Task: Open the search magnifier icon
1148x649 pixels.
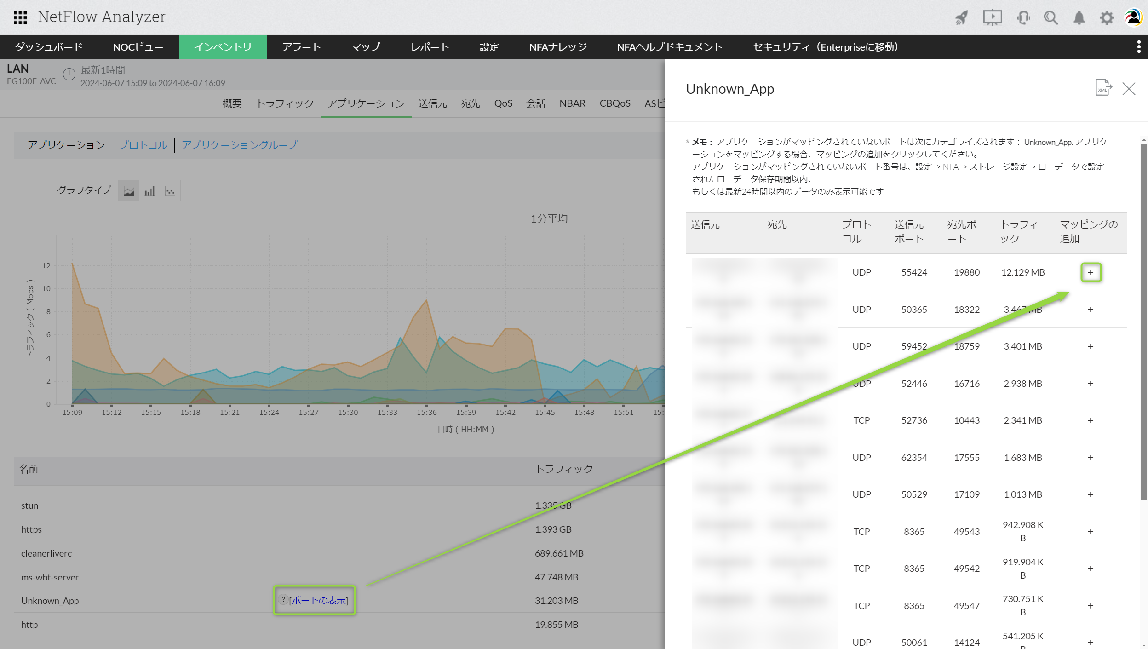Action: tap(1051, 18)
